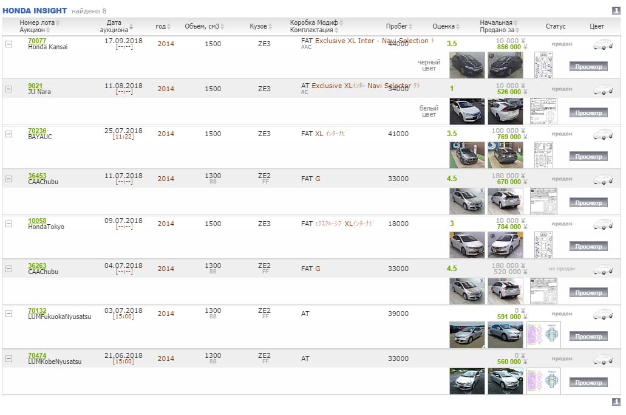Collapse row for lot 36453 CAAChubu
626x415 pixels.
click(9, 179)
